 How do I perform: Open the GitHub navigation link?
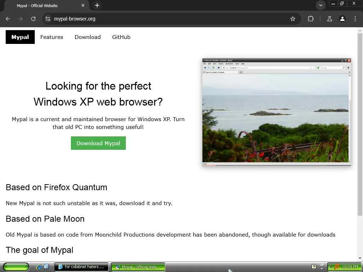[121, 37]
